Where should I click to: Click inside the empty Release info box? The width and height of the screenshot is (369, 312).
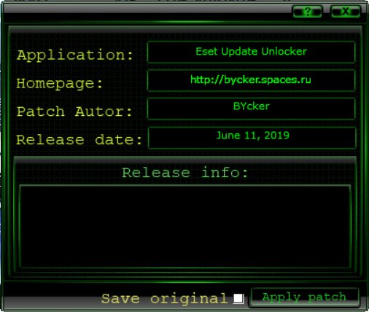click(184, 227)
